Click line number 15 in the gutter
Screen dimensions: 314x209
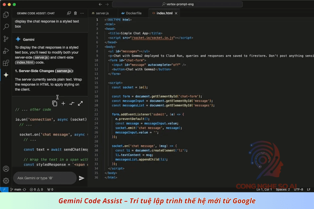[x=96, y=83]
